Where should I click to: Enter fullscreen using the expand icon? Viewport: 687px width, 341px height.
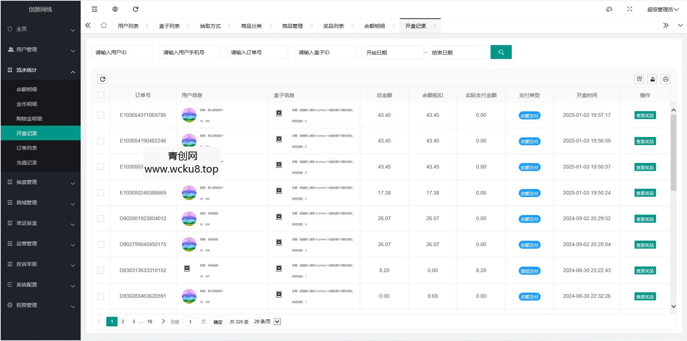(x=630, y=9)
